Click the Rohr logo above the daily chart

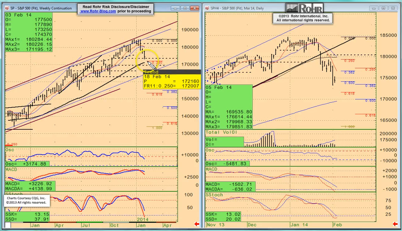click(x=304, y=8)
